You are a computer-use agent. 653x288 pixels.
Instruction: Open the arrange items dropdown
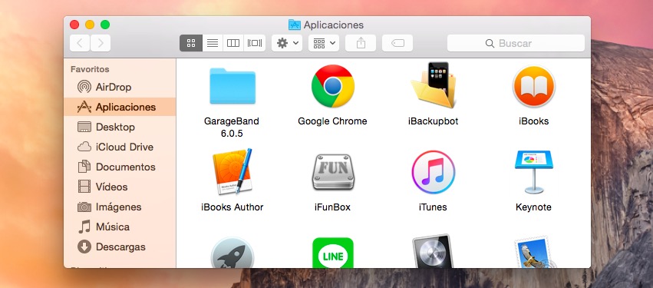324,43
